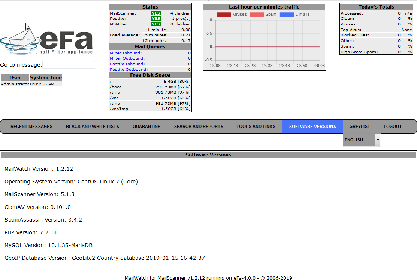Click Logout to end the session

392,127
